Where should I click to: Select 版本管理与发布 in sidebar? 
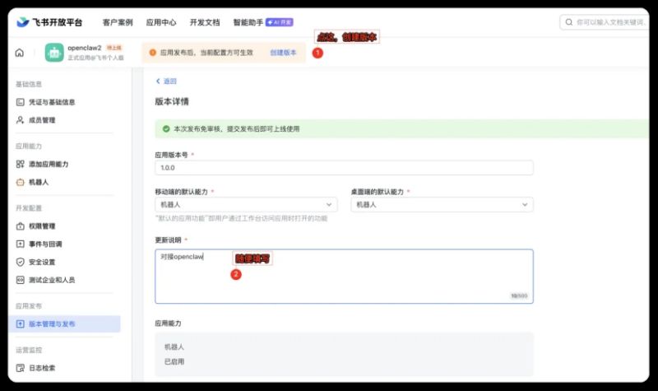coord(64,324)
